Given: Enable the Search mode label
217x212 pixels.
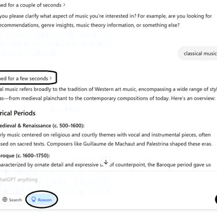Looking at the screenshot, I should [15, 200].
